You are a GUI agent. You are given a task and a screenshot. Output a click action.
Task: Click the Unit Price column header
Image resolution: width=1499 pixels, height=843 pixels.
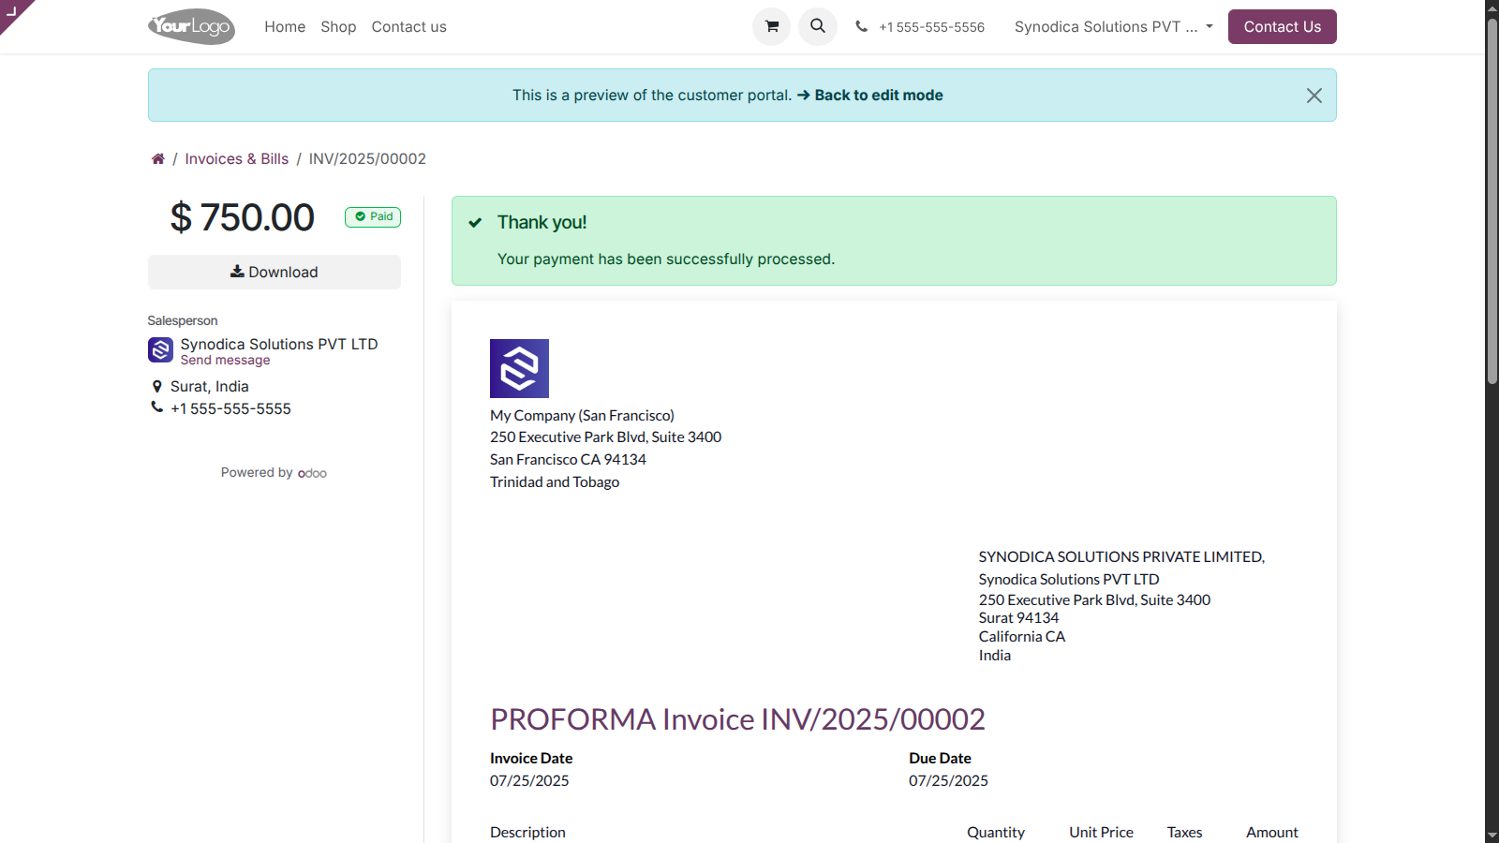pyautogui.click(x=1101, y=832)
